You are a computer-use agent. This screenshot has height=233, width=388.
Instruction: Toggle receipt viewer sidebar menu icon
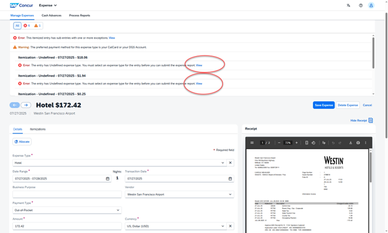(252, 143)
